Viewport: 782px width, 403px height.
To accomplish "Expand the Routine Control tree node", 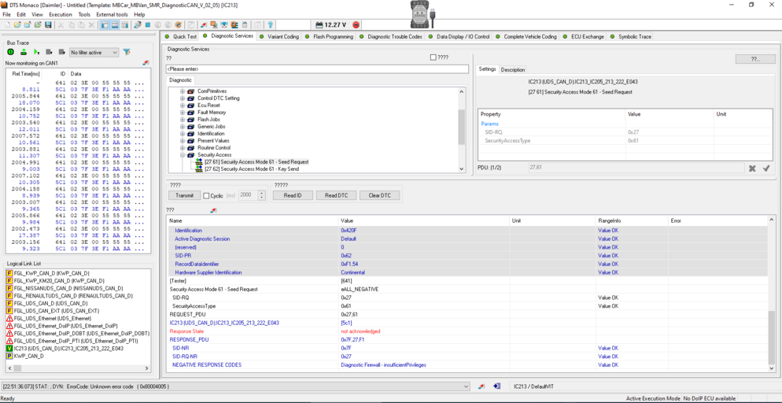I will click(x=183, y=148).
